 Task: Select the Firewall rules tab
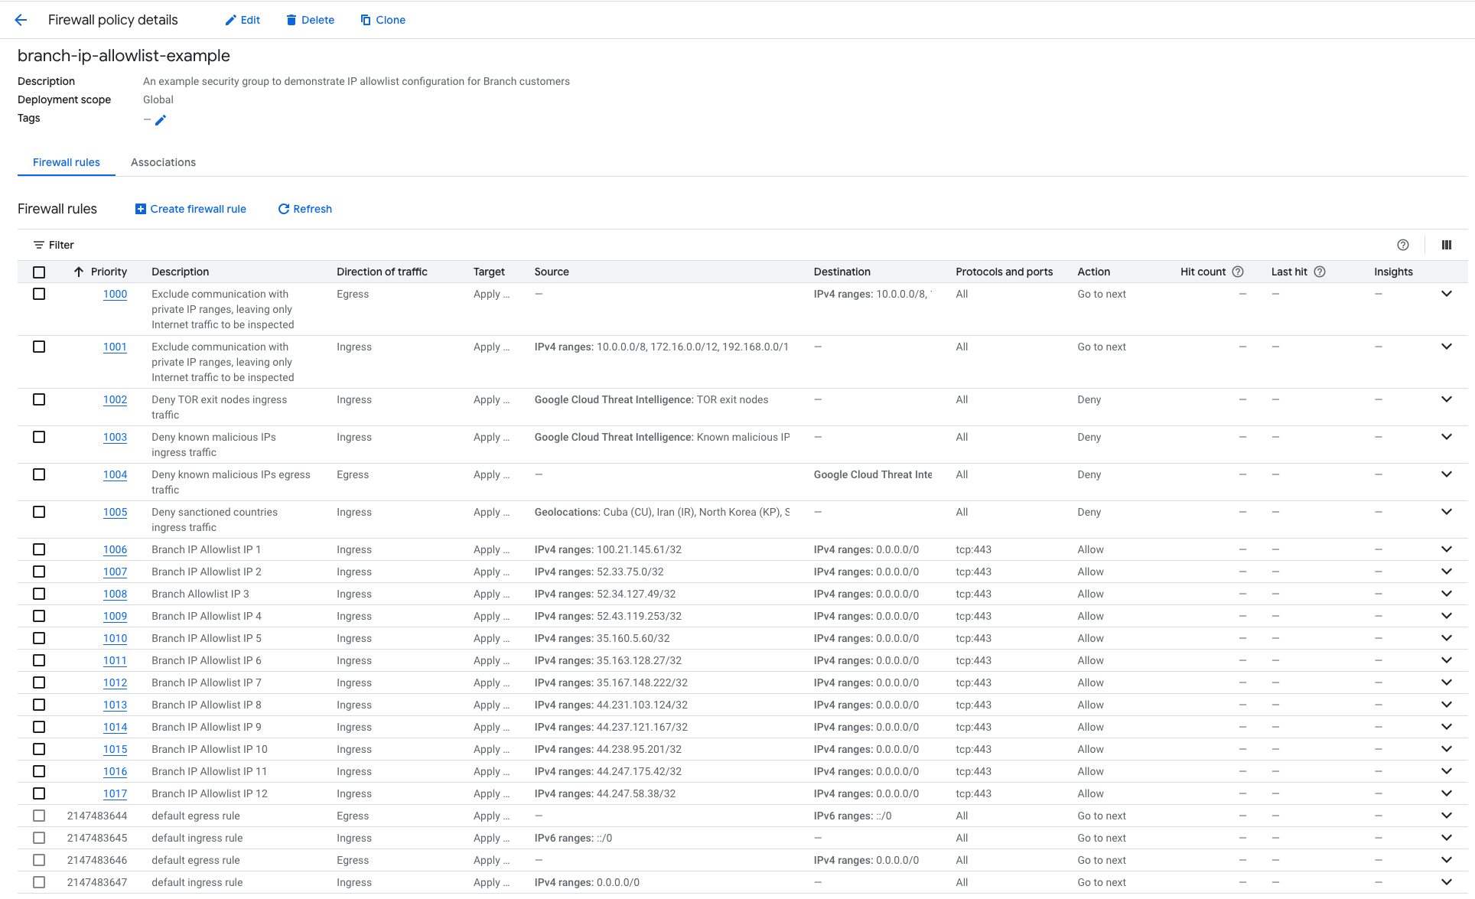coord(67,162)
